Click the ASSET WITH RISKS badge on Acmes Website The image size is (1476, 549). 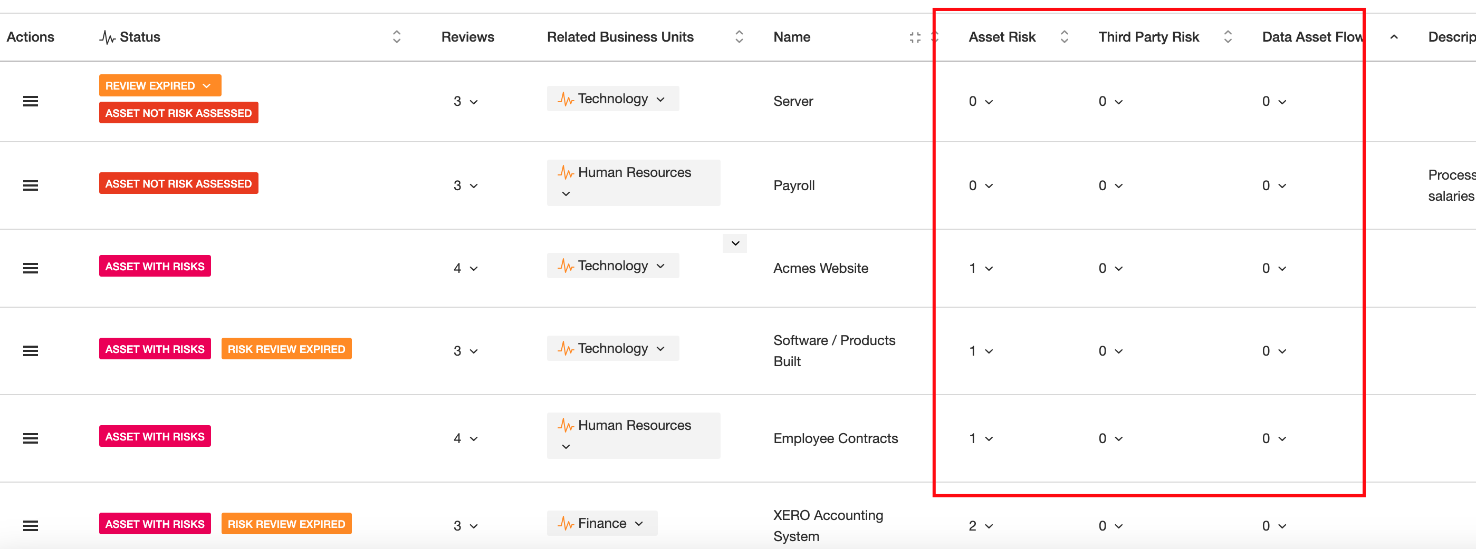click(x=155, y=265)
